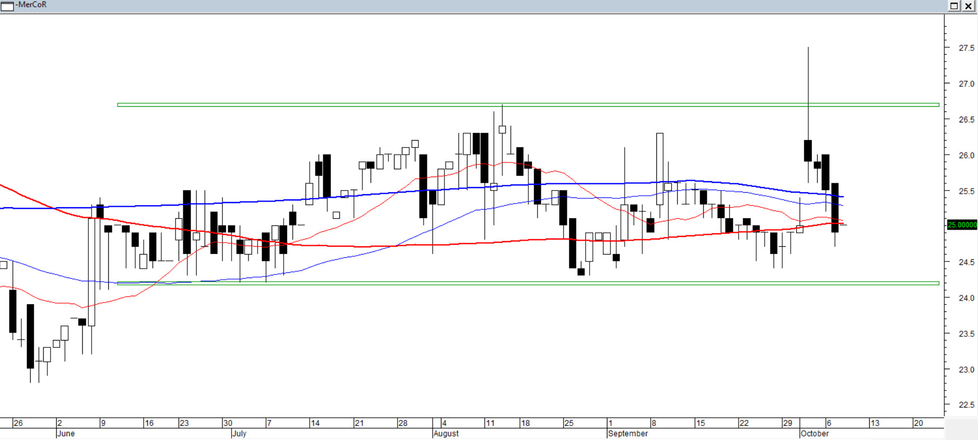Select the lower green support line

point(520,283)
